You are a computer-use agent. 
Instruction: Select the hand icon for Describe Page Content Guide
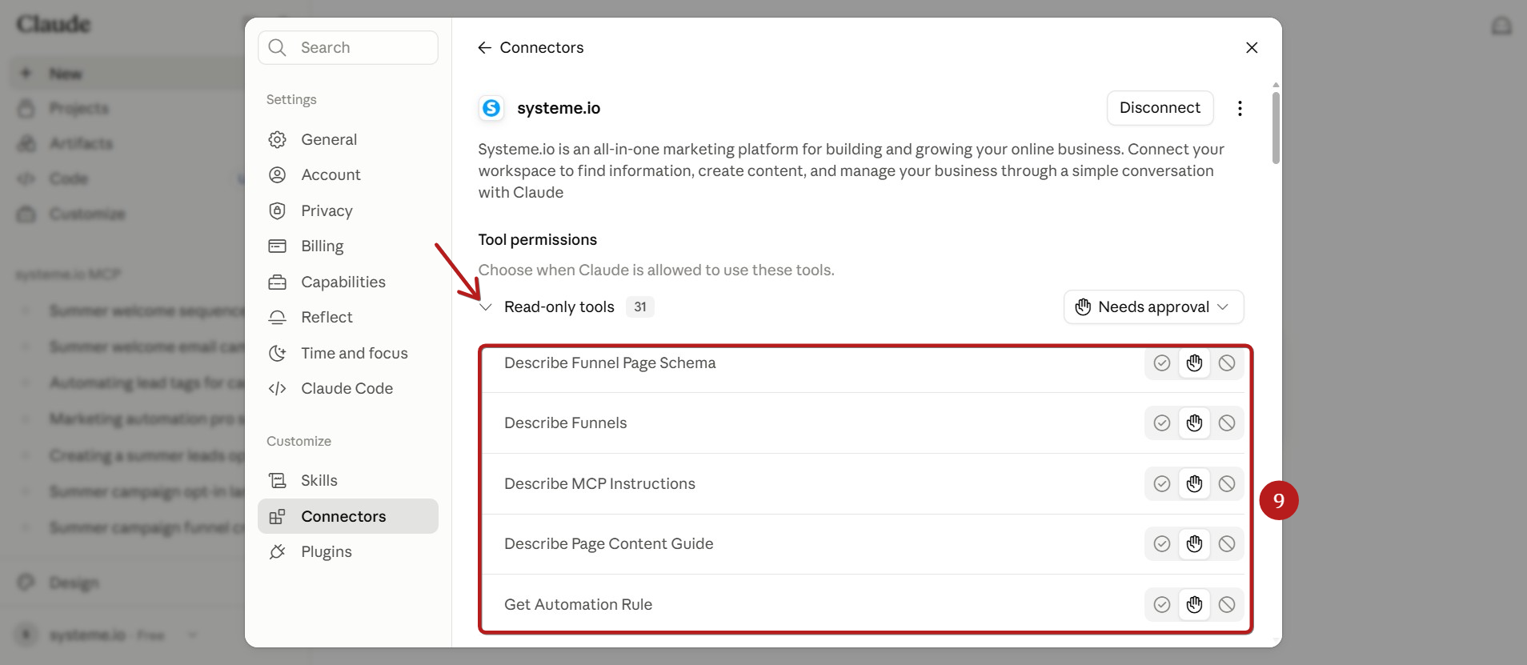coord(1194,544)
